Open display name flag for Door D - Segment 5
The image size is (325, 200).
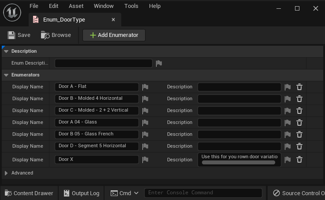145,146
